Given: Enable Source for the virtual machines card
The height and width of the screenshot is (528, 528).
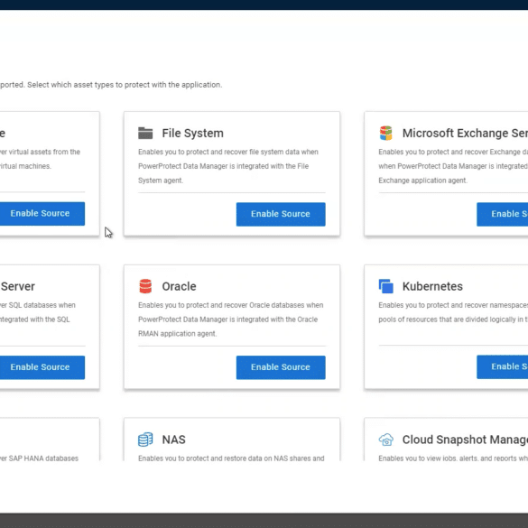Looking at the screenshot, I should [x=42, y=214].
